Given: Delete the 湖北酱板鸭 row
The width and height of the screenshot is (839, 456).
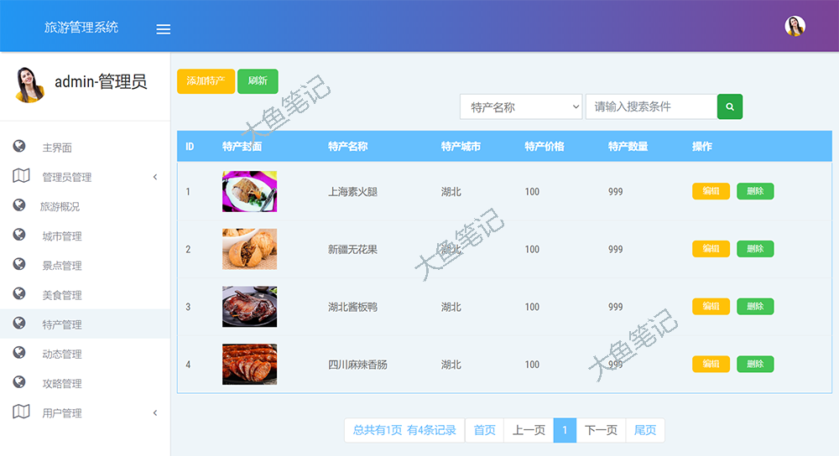Looking at the screenshot, I should (x=755, y=307).
